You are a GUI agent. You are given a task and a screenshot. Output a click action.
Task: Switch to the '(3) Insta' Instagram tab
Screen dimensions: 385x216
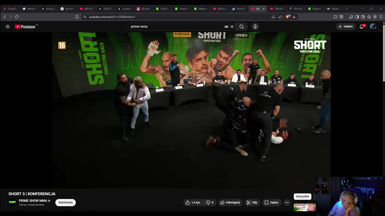143,9
